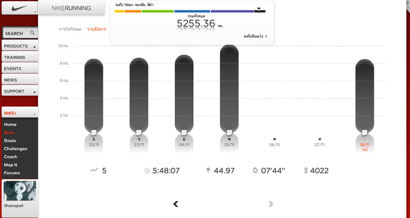Click the Nike swoosh logo
The height and width of the screenshot is (218, 410).
(x=18, y=8)
